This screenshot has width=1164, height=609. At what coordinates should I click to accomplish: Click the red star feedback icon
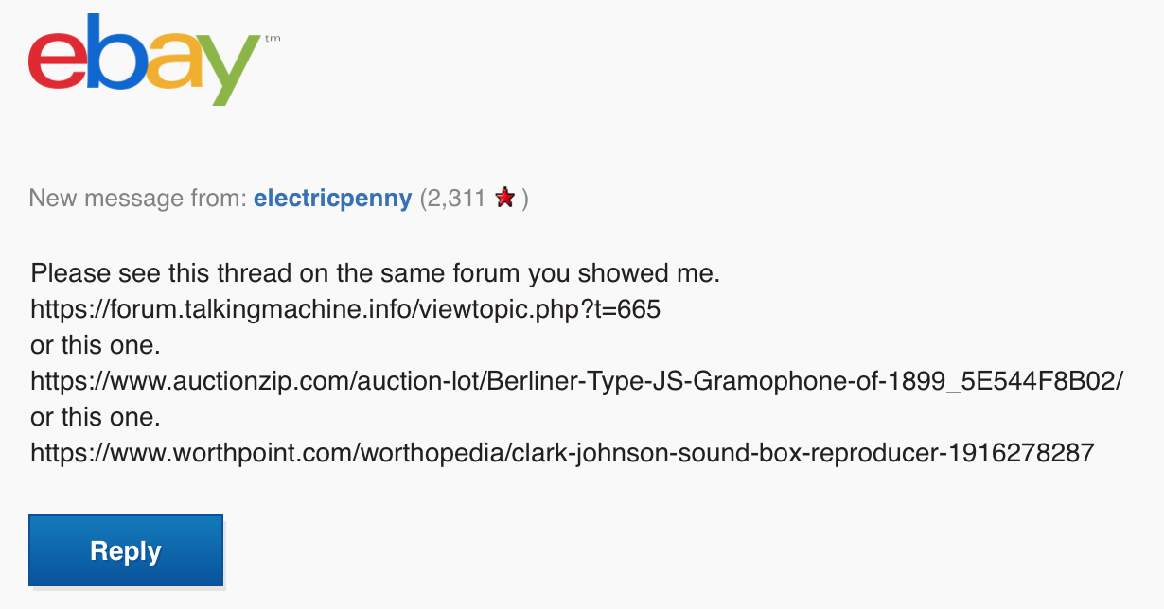point(505,199)
